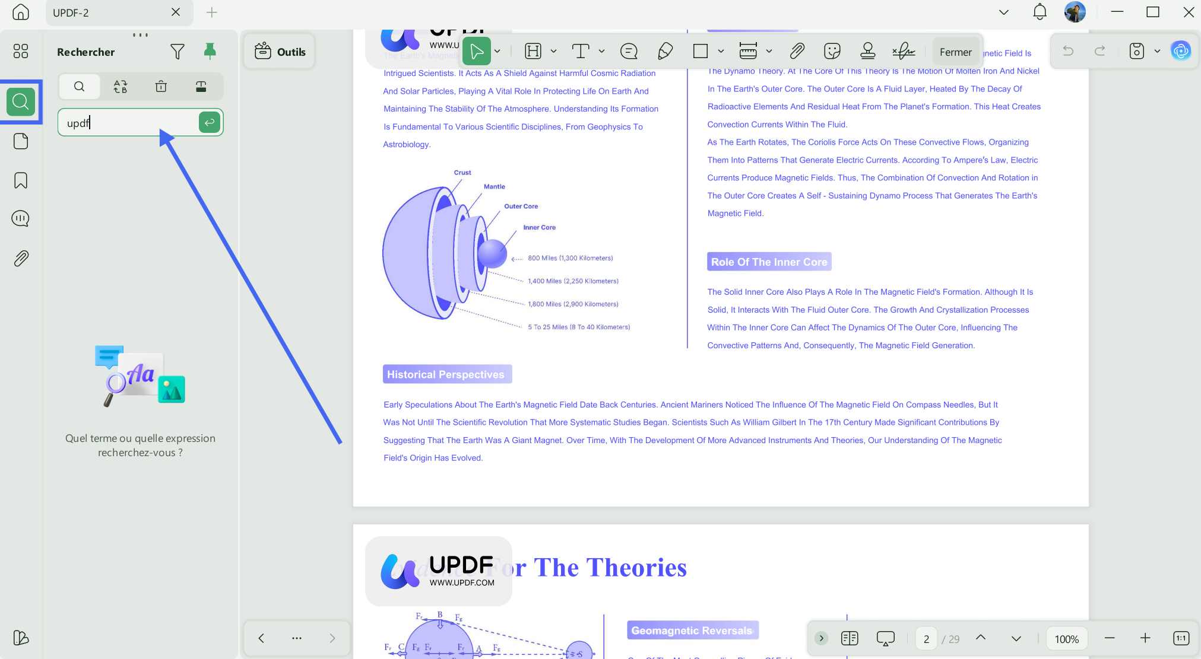Switch to find and replace tab
Image resolution: width=1201 pixels, height=659 pixels.
[121, 87]
